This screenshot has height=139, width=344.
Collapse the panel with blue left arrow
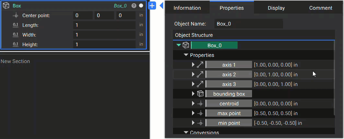(x=161, y=6)
